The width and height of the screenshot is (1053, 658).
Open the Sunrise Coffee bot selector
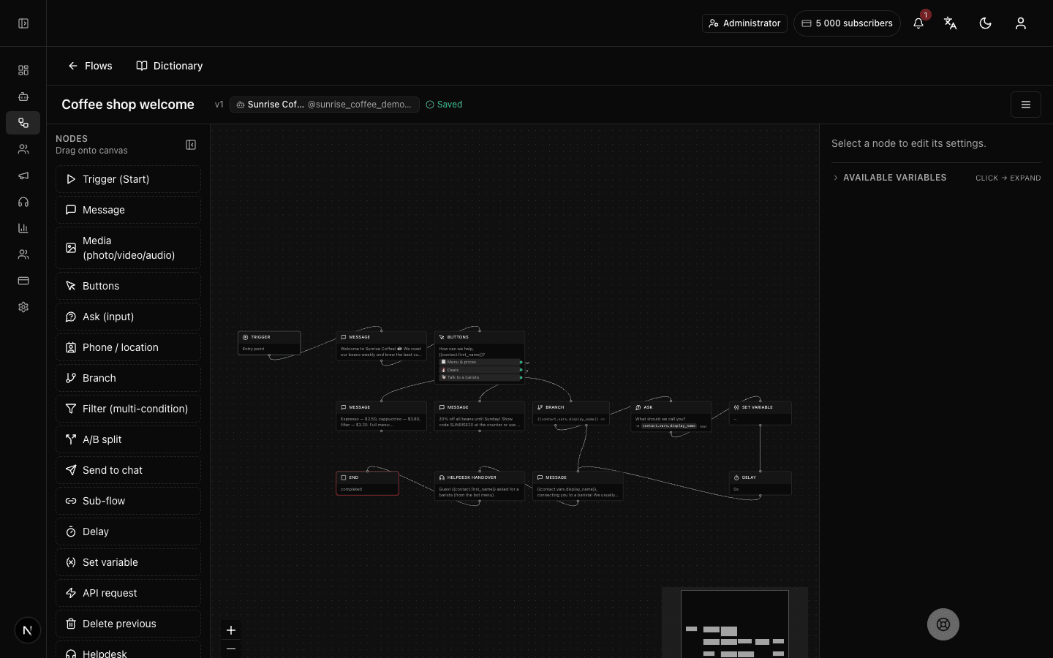pos(325,105)
